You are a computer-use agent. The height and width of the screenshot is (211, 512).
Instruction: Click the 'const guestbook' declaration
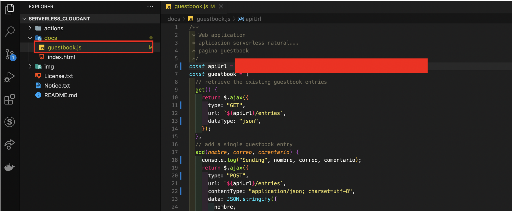pos(213,74)
